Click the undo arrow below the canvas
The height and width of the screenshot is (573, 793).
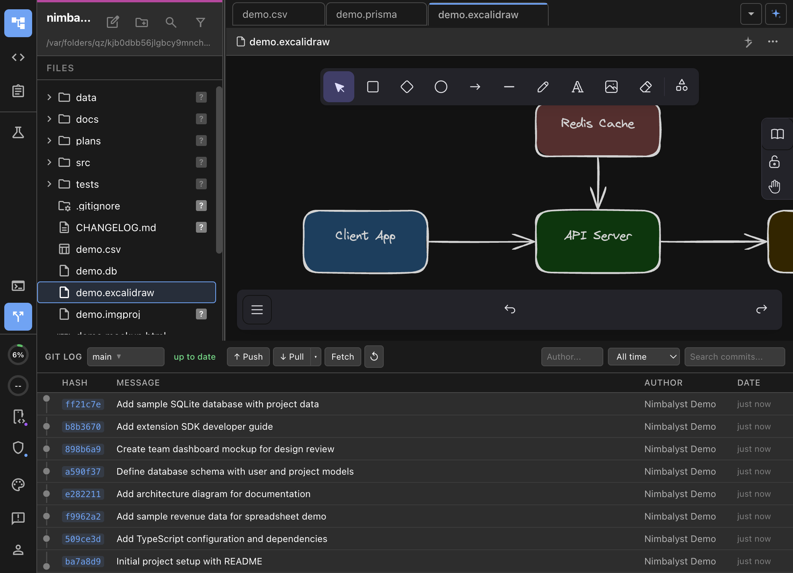pos(510,309)
